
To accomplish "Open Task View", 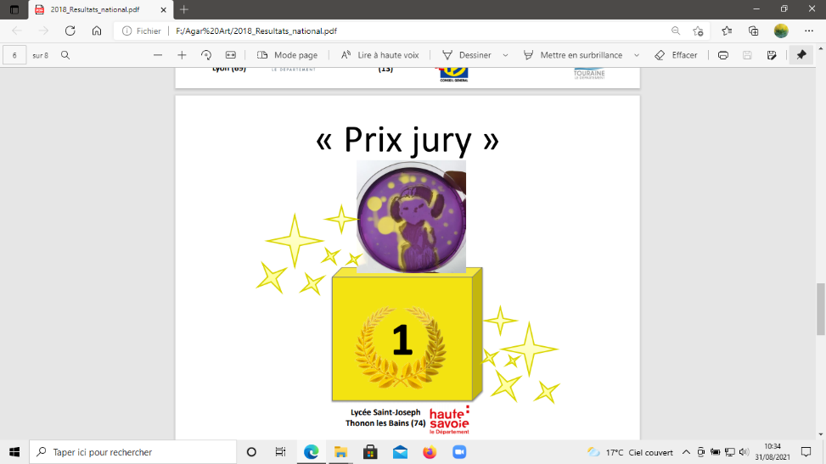I will pos(280,452).
